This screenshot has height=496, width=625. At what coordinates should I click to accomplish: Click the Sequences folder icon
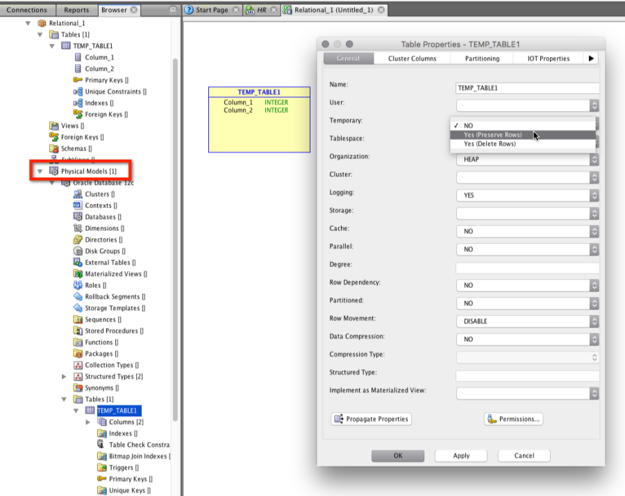point(78,320)
